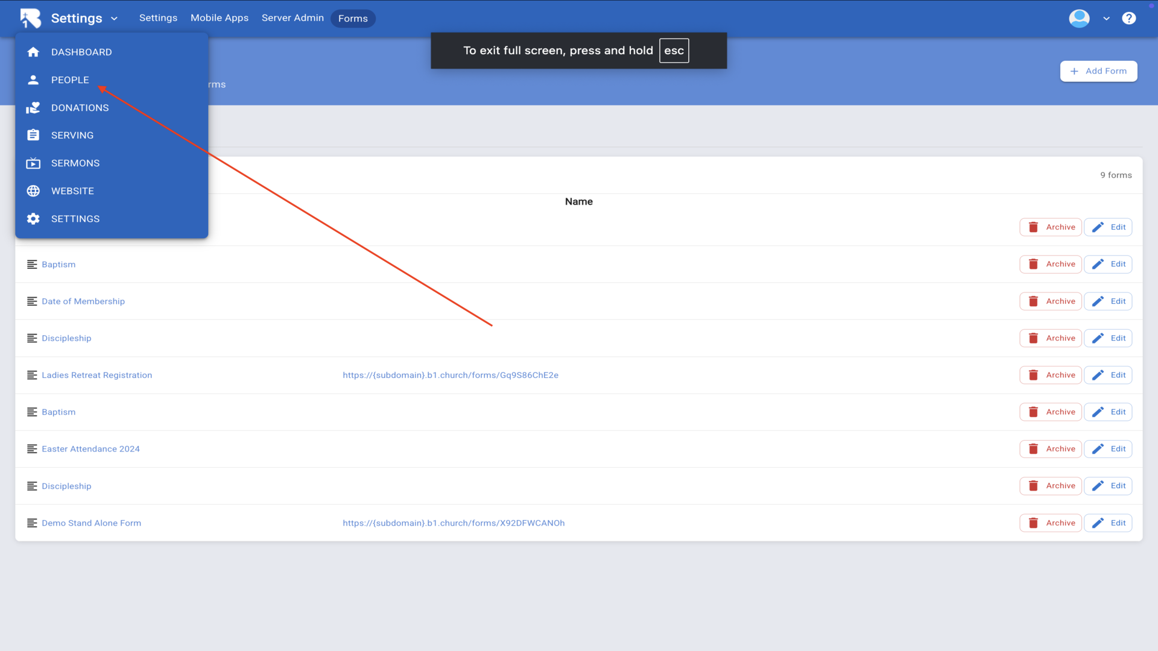Click the Settings gear icon in menu
The image size is (1158, 651).
click(x=33, y=219)
